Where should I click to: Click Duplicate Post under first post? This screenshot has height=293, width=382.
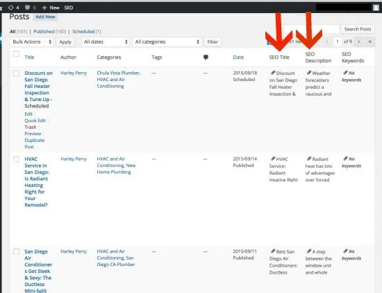click(x=34, y=143)
